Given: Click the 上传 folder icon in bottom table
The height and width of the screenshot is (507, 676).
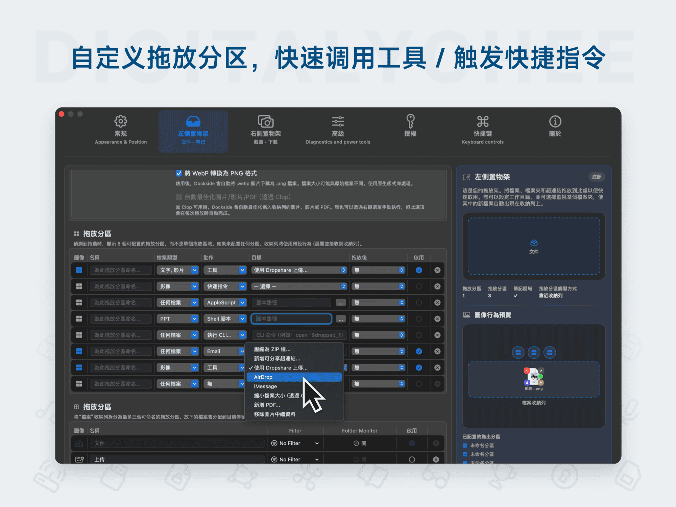Looking at the screenshot, I should [x=79, y=459].
